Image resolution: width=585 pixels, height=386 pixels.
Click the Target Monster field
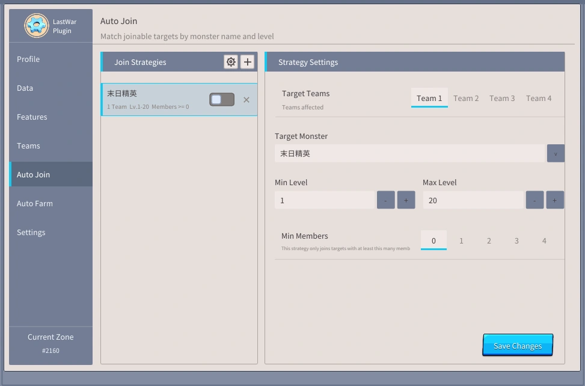[409, 153]
